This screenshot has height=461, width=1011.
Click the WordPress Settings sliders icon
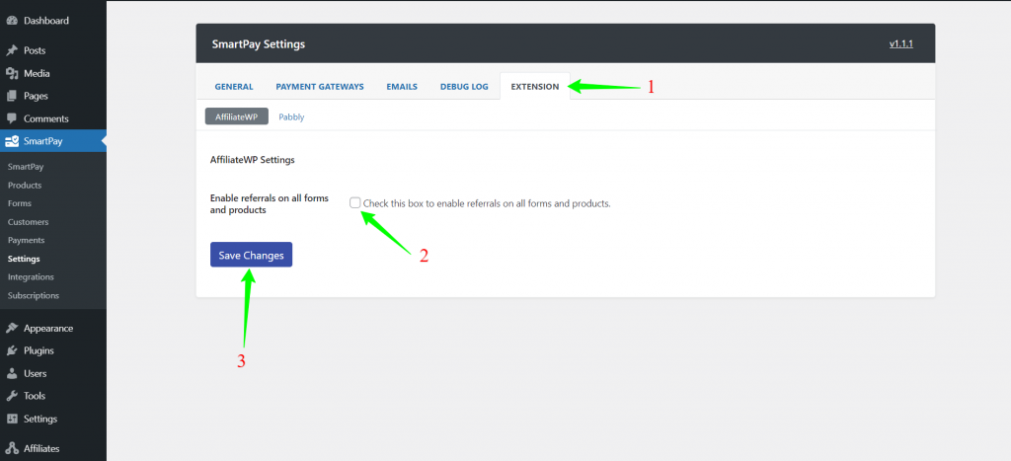click(12, 420)
